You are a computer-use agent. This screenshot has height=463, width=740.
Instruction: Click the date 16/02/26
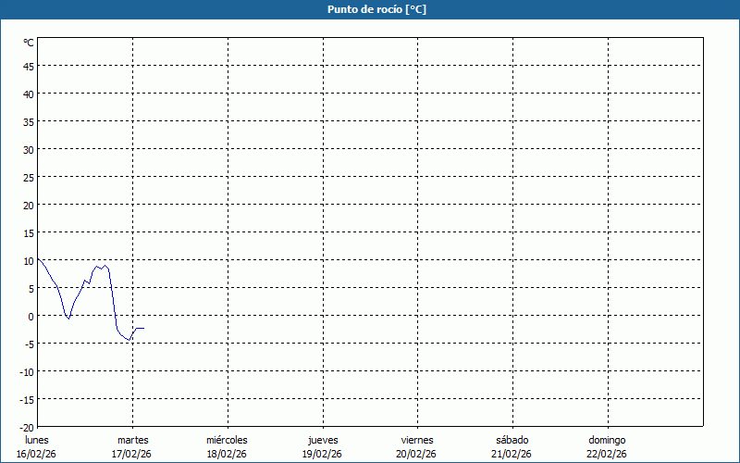click(x=36, y=454)
